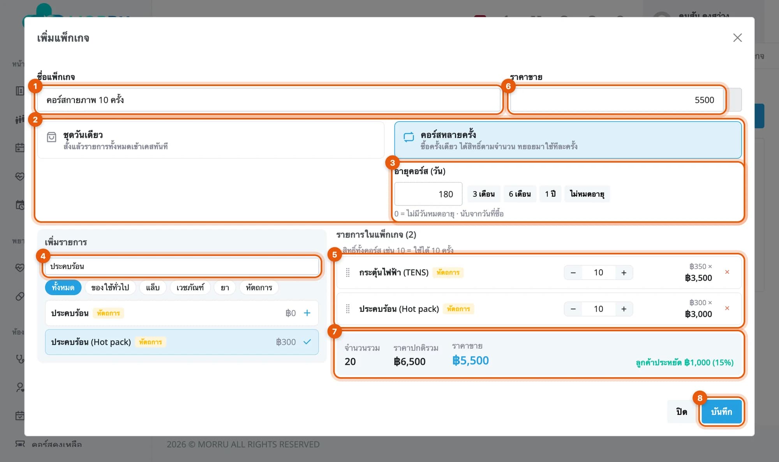This screenshot has height=462, width=779.
Task: Choose ไม่หมดอายุ validity preset
Action: click(x=587, y=194)
